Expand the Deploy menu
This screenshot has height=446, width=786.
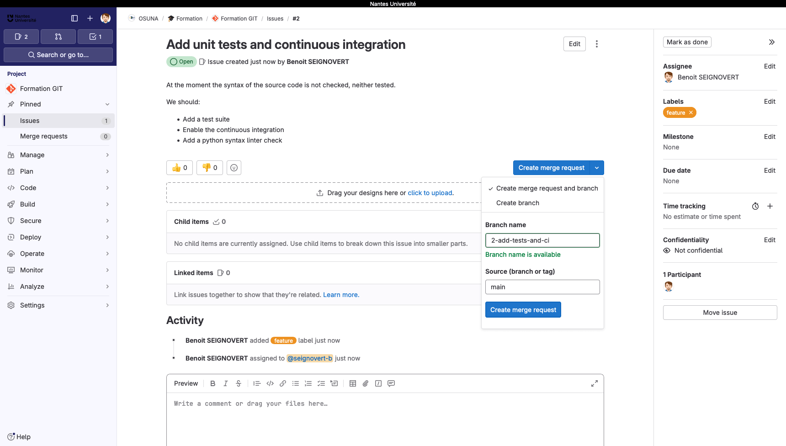pos(58,237)
